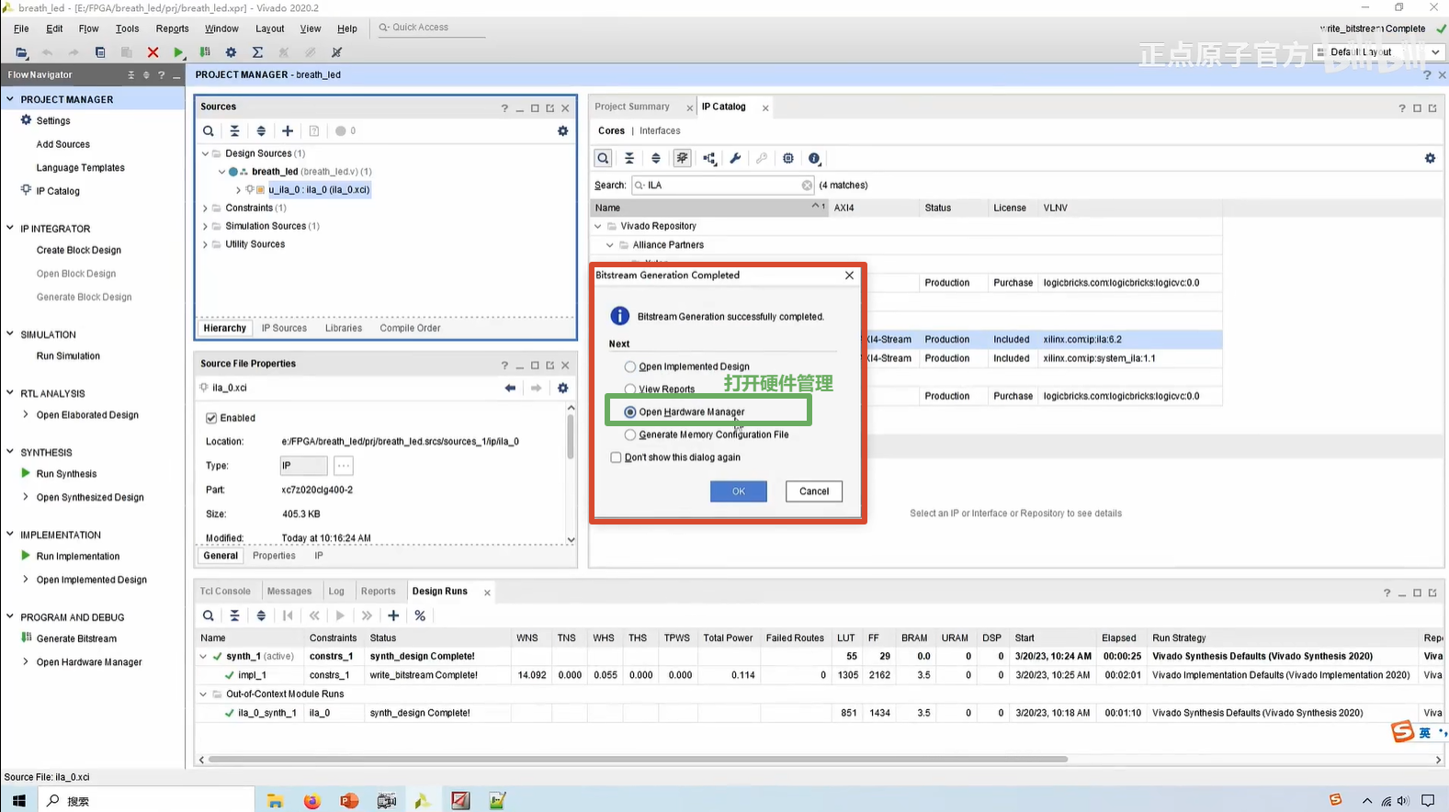Expand the u_ila_0 source node
Viewport: 1449px width, 812px height.
click(238, 190)
